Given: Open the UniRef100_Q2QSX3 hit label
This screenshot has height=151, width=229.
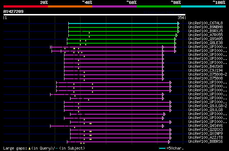Looking at the screenshot, I should [205, 129].
